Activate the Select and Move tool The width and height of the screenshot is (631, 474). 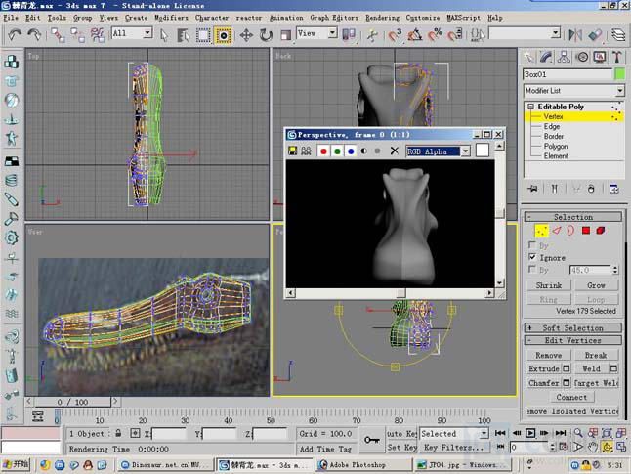pos(246,35)
